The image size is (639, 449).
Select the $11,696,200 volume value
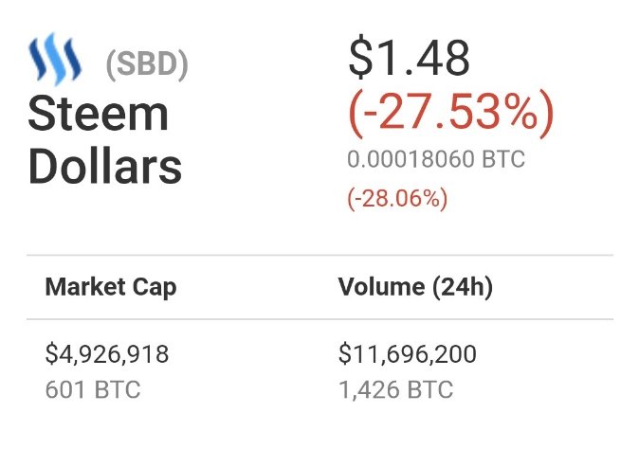[x=408, y=354]
